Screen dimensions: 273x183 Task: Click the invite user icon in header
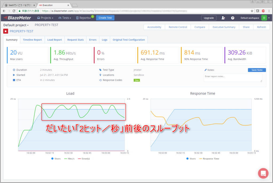(x=223, y=18)
